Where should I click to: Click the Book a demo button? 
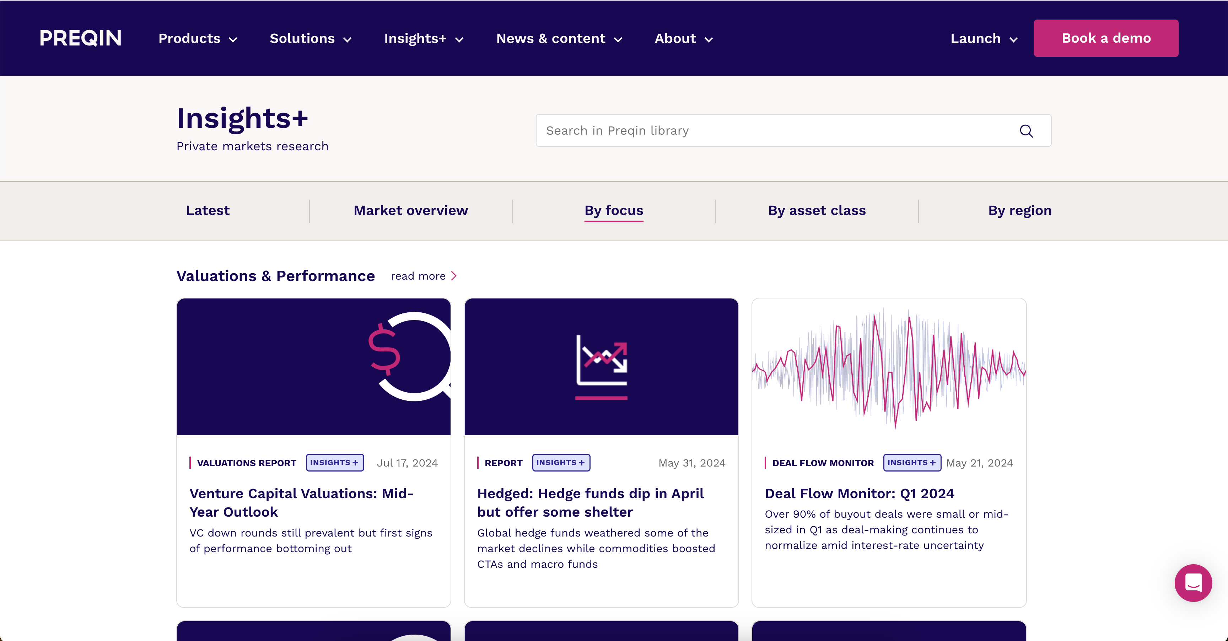[x=1106, y=38]
